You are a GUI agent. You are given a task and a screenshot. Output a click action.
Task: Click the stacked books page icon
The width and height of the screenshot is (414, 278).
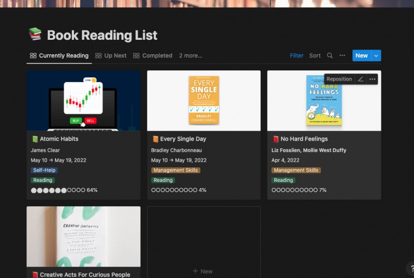point(35,34)
